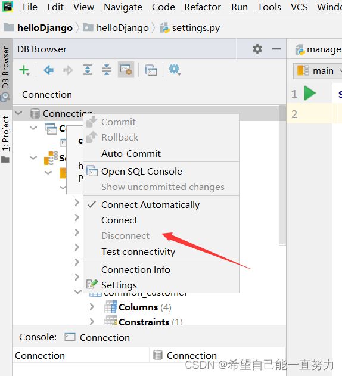342x376 pixels.
Task: Open the blue gear settings dropdown in toolbar
Action: point(175,70)
